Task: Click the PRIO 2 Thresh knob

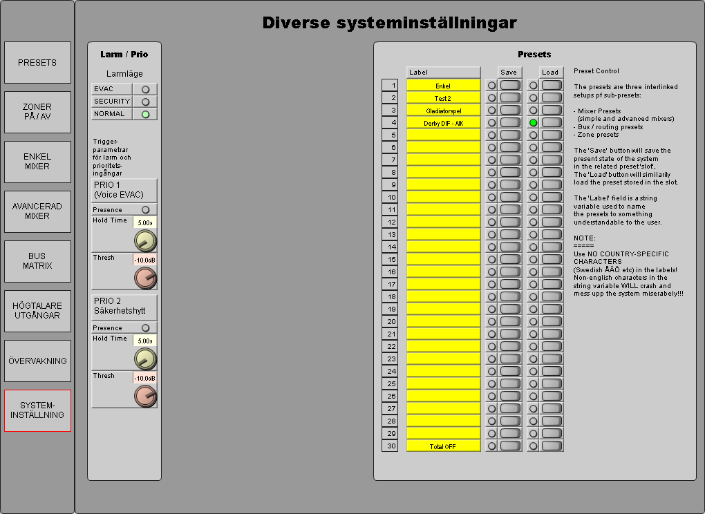Action: (145, 396)
